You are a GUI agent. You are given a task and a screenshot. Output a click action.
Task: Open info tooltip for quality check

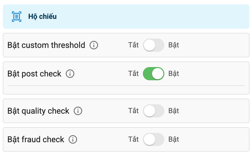click(78, 111)
